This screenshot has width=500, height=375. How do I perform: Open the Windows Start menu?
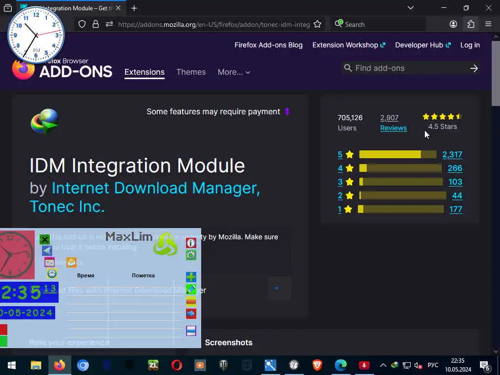tap(12, 365)
